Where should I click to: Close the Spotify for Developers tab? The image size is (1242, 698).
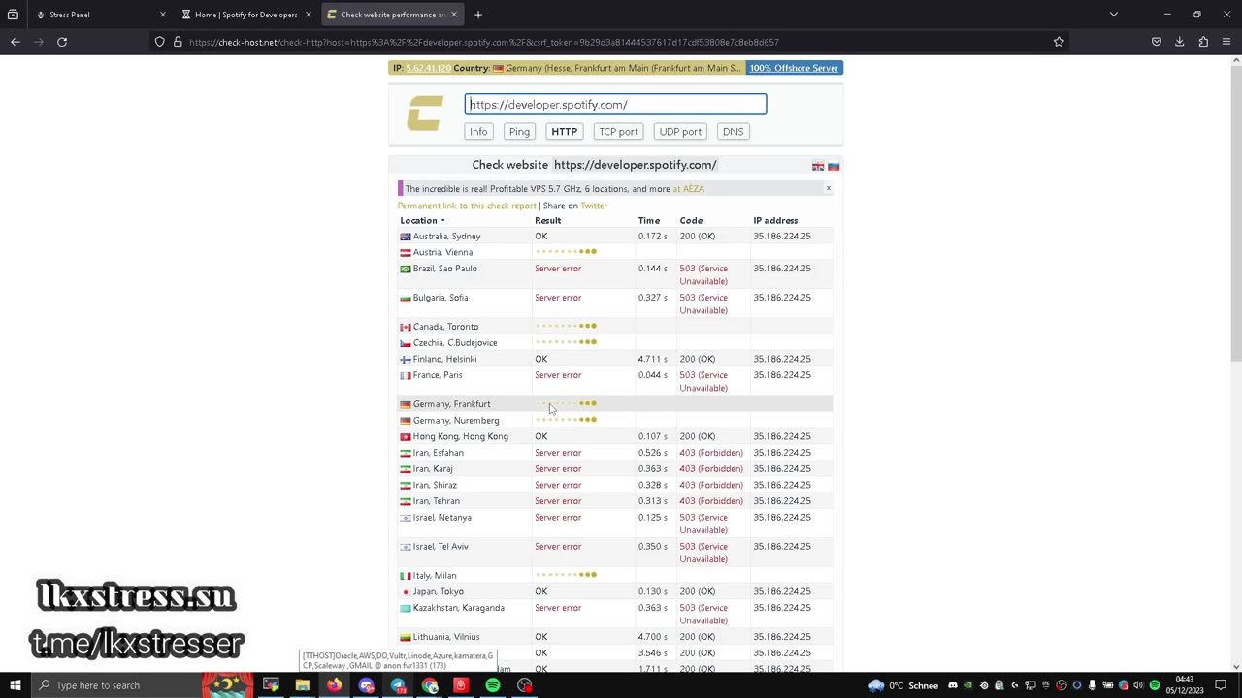coord(308,15)
